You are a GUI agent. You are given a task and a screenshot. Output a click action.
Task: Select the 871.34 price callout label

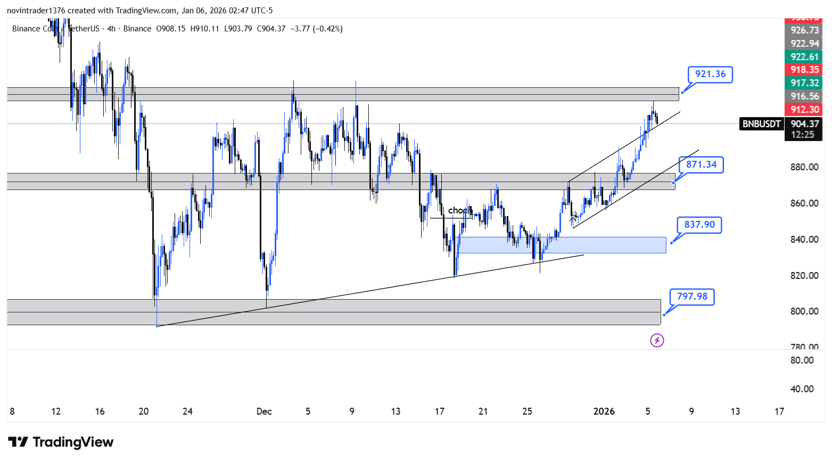tap(701, 164)
